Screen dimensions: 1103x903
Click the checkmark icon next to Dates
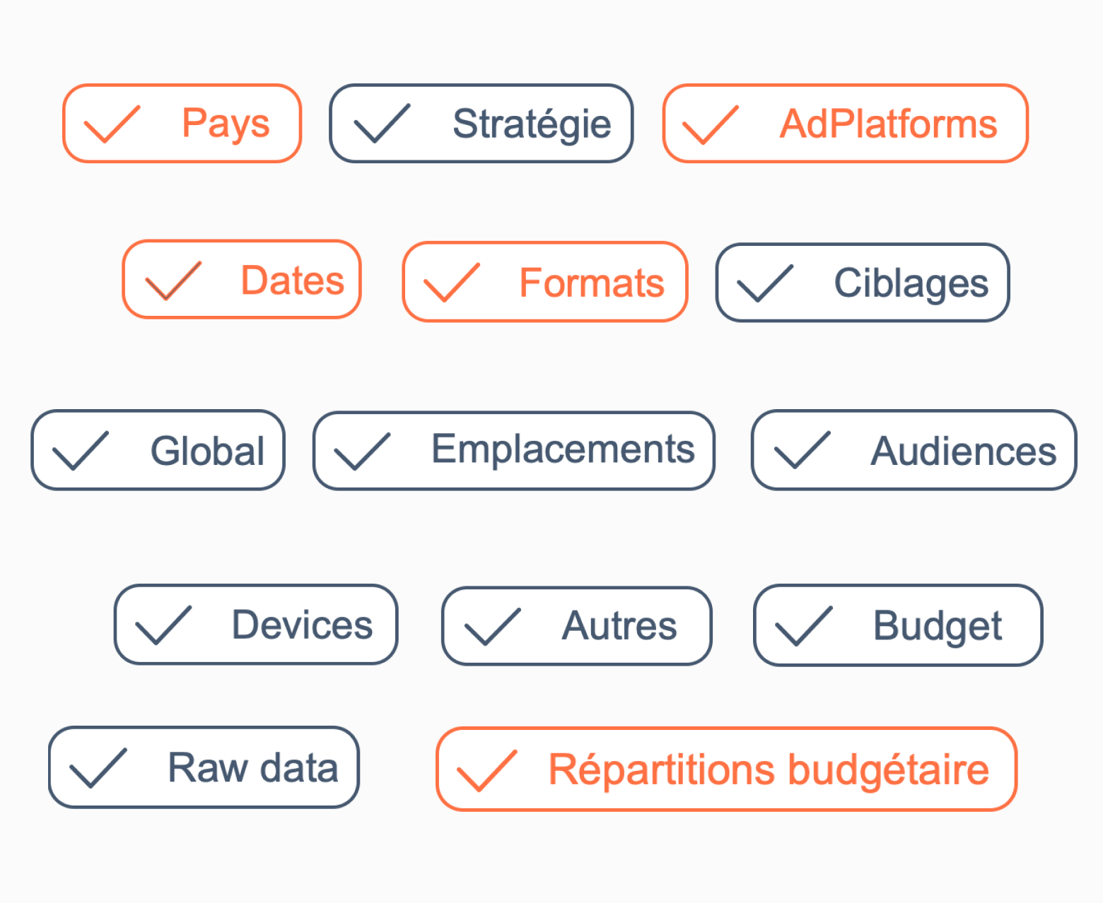pos(173,281)
